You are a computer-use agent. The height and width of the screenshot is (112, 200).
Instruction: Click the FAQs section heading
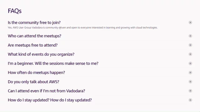click(15, 11)
